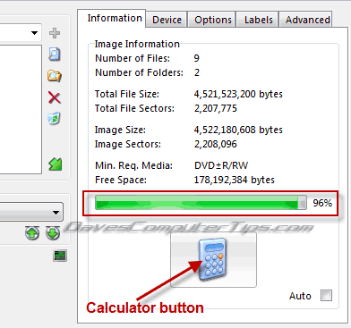Switch to the Device tab
351x328 pixels.
point(167,20)
